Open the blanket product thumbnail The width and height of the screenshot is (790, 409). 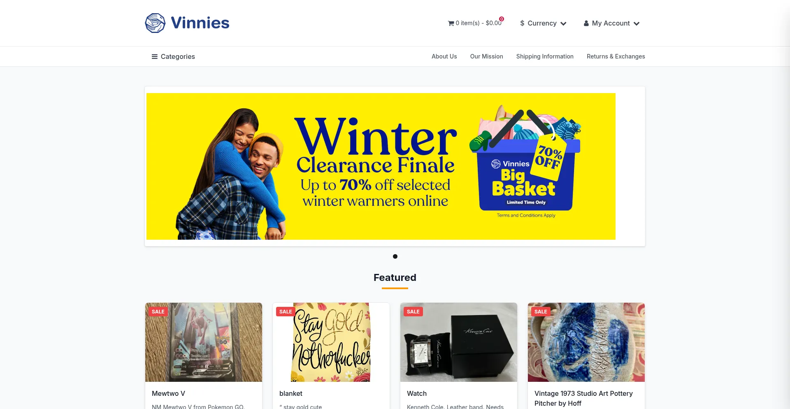coord(331,342)
